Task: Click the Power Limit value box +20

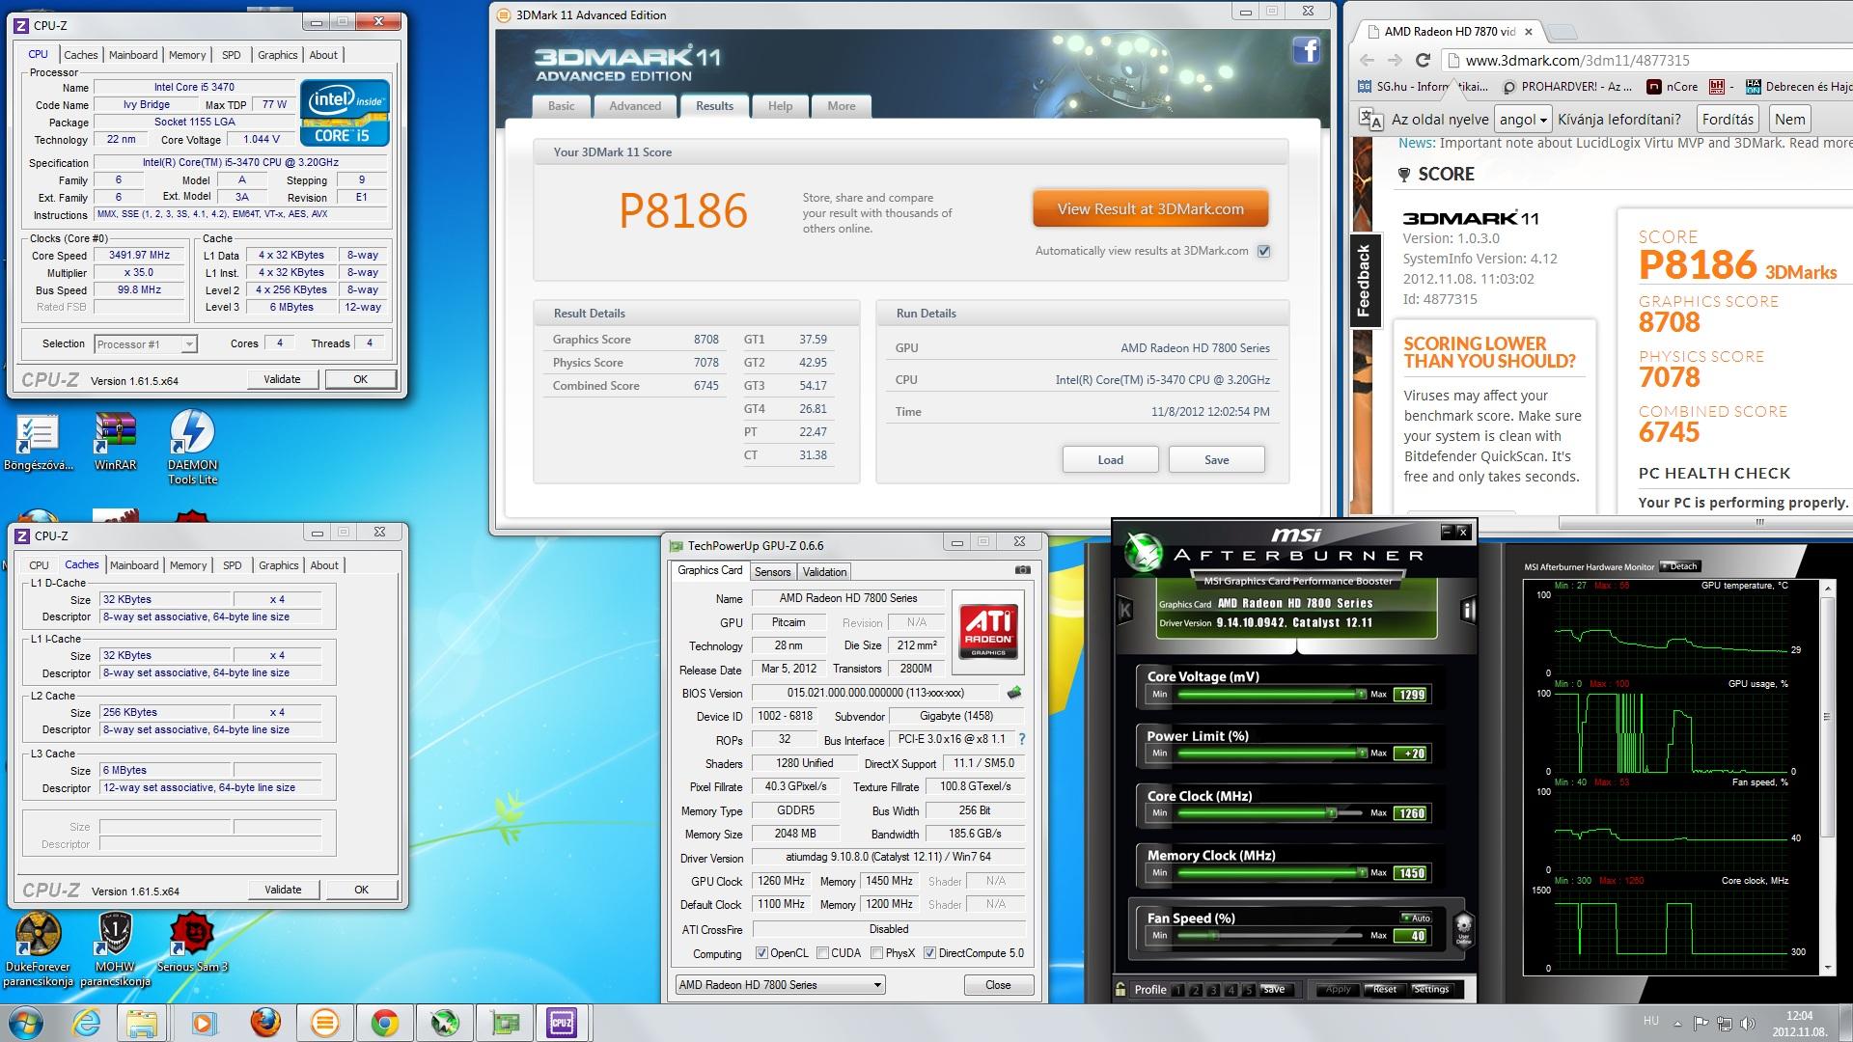Action: (1410, 754)
